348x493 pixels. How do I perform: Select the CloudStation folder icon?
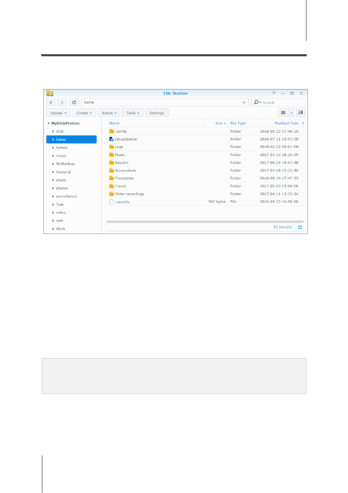112,139
